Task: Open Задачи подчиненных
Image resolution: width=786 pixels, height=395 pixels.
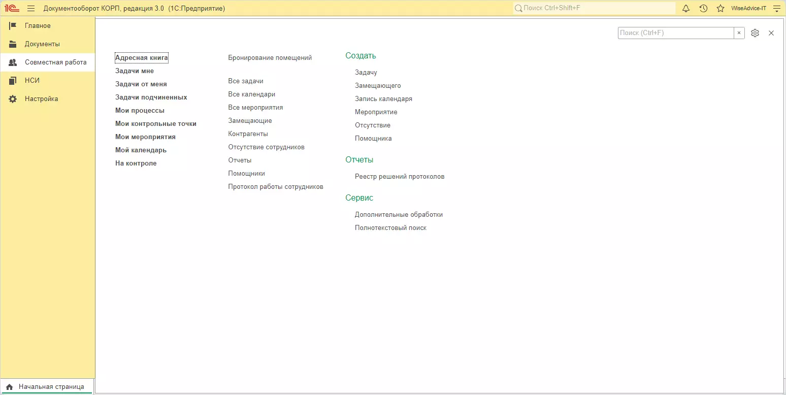Action: point(151,97)
